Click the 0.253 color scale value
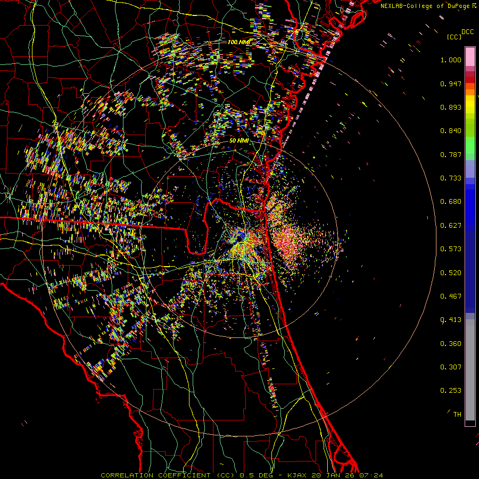Image resolution: width=479 pixels, height=479 pixels. tap(451, 391)
